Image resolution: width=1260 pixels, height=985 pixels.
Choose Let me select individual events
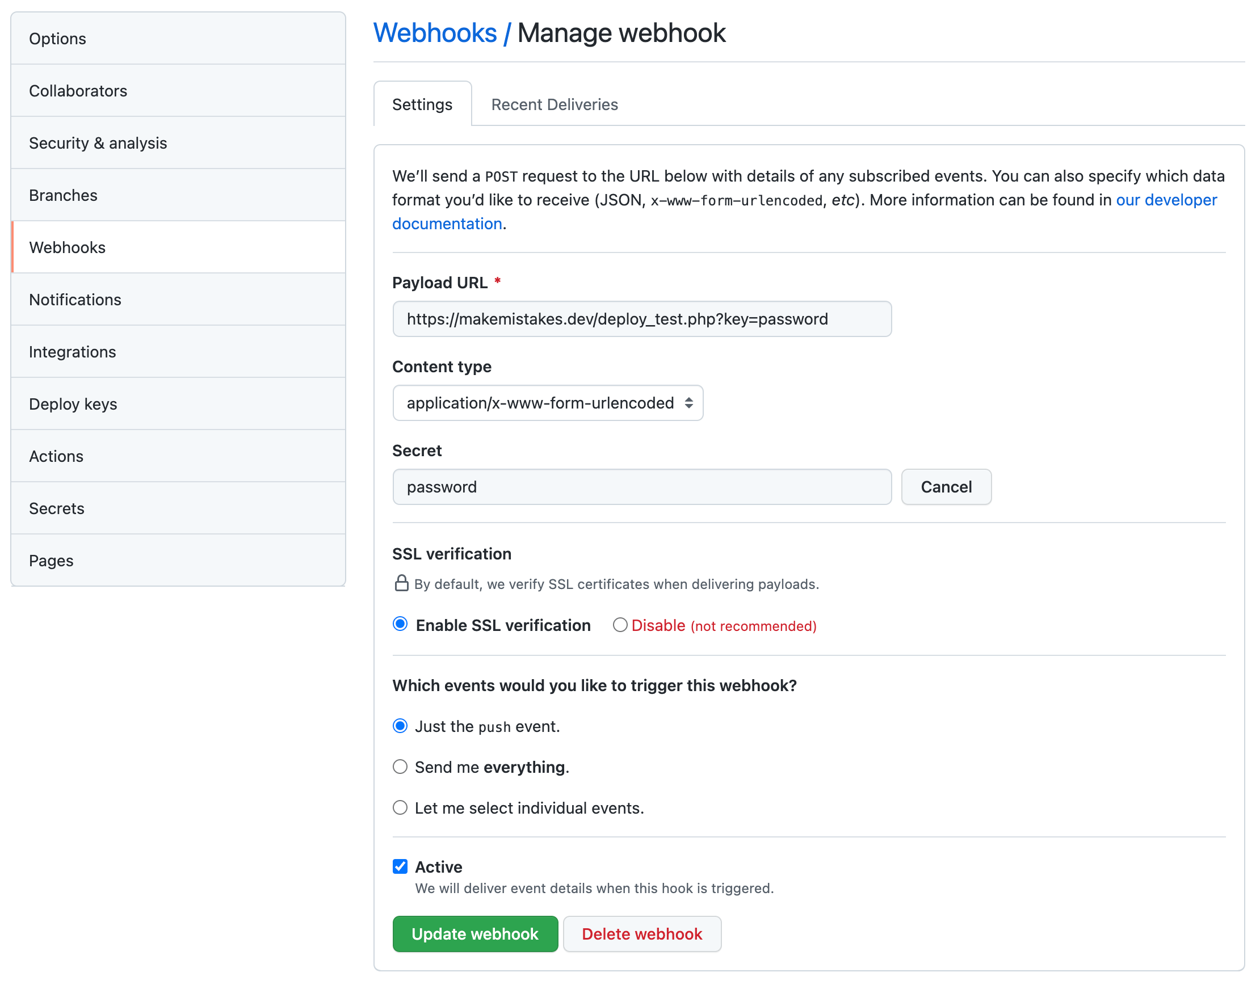tap(400, 808)
